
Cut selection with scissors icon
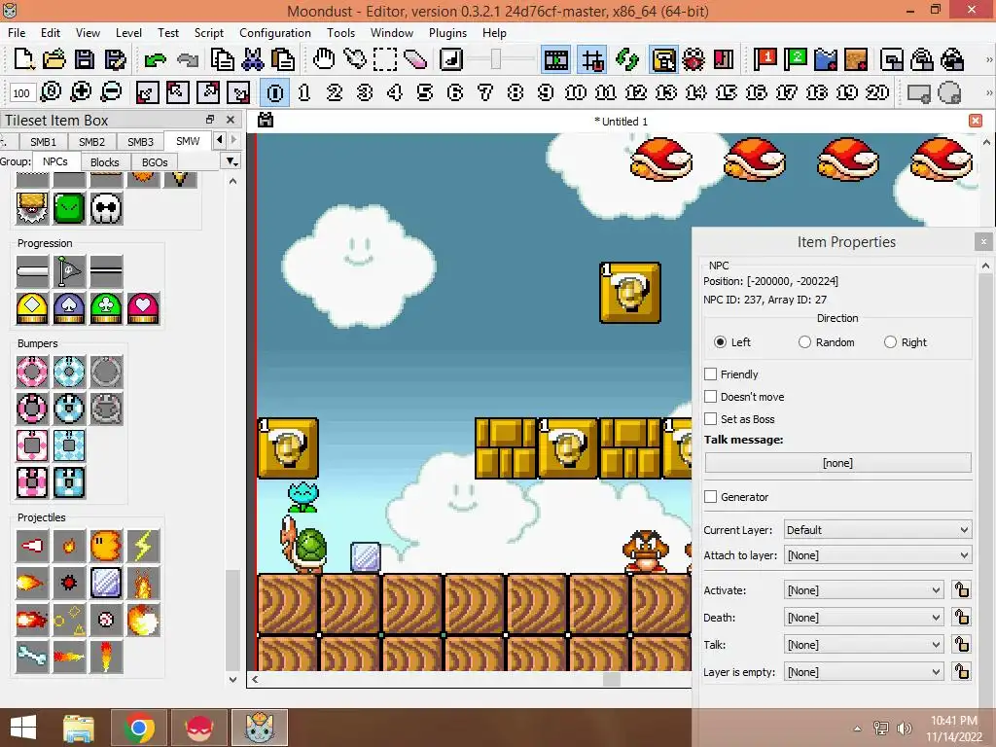point(252,59)
